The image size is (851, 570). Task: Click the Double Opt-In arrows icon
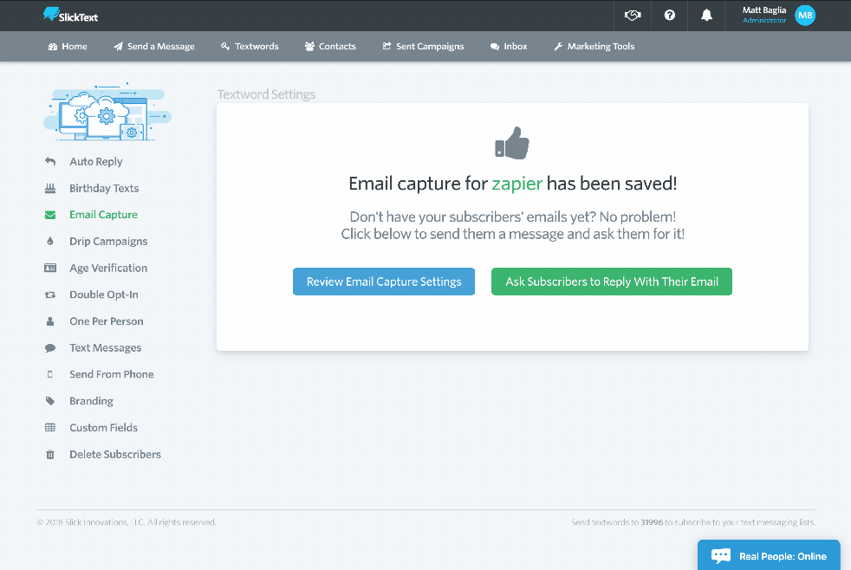[50, 295]
